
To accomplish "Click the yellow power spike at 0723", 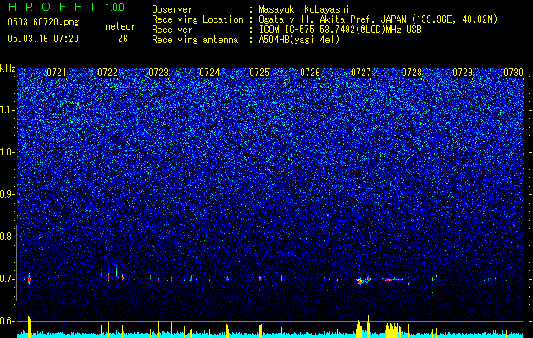I will pos(158,328).
